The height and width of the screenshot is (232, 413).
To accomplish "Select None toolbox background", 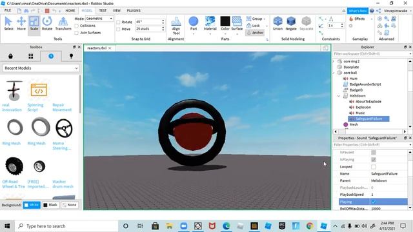I will point(70,205).
